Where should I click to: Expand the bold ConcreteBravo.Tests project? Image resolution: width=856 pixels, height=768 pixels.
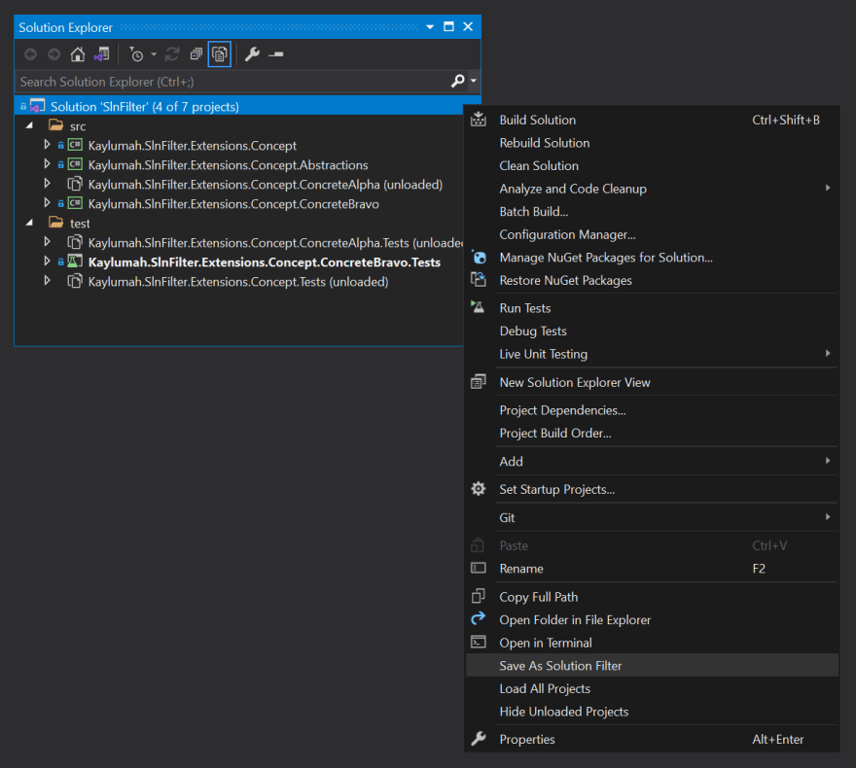click(47, 262)
